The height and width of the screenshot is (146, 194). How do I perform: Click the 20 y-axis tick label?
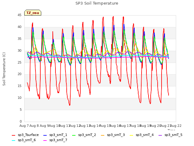pyautogui.click(x=19, y=74)
